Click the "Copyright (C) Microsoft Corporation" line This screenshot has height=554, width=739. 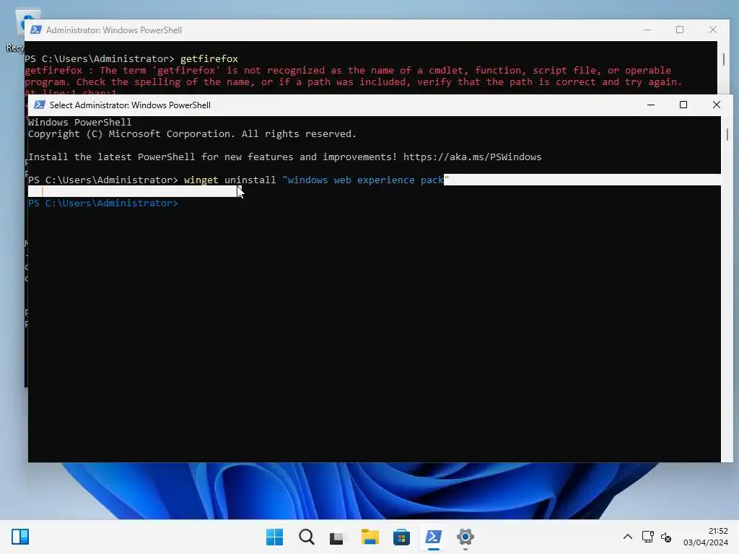[x=192, y=133]
